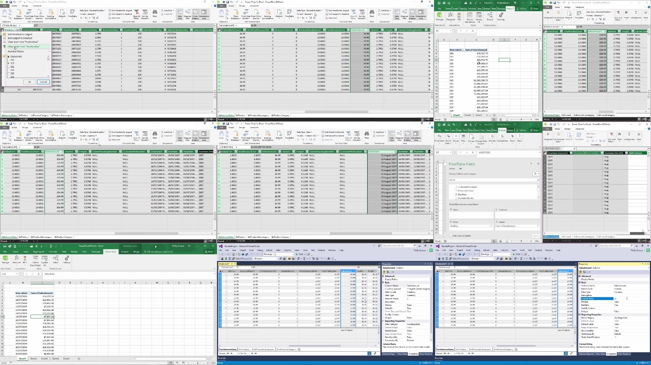
Task: Click Share button in C10 Excel window
Action: tap(209, 252)
